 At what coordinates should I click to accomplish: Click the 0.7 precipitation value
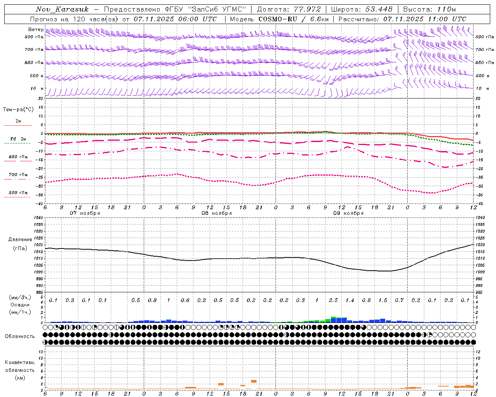click(x=399, y=300)
